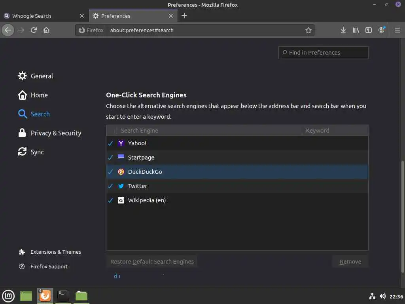Uncheck the Yahoo! search engine

coord(111,143)
